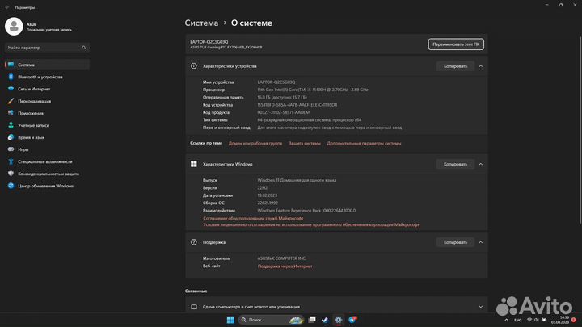Copy Windows specifications with 'Копировать'
Viewport: 582px width, 327px height.
coord(455,164)
